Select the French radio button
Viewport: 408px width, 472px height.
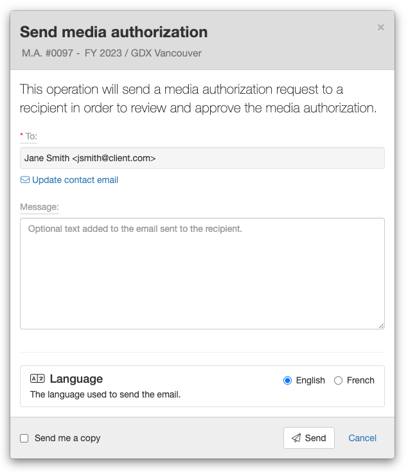[338, 380]
